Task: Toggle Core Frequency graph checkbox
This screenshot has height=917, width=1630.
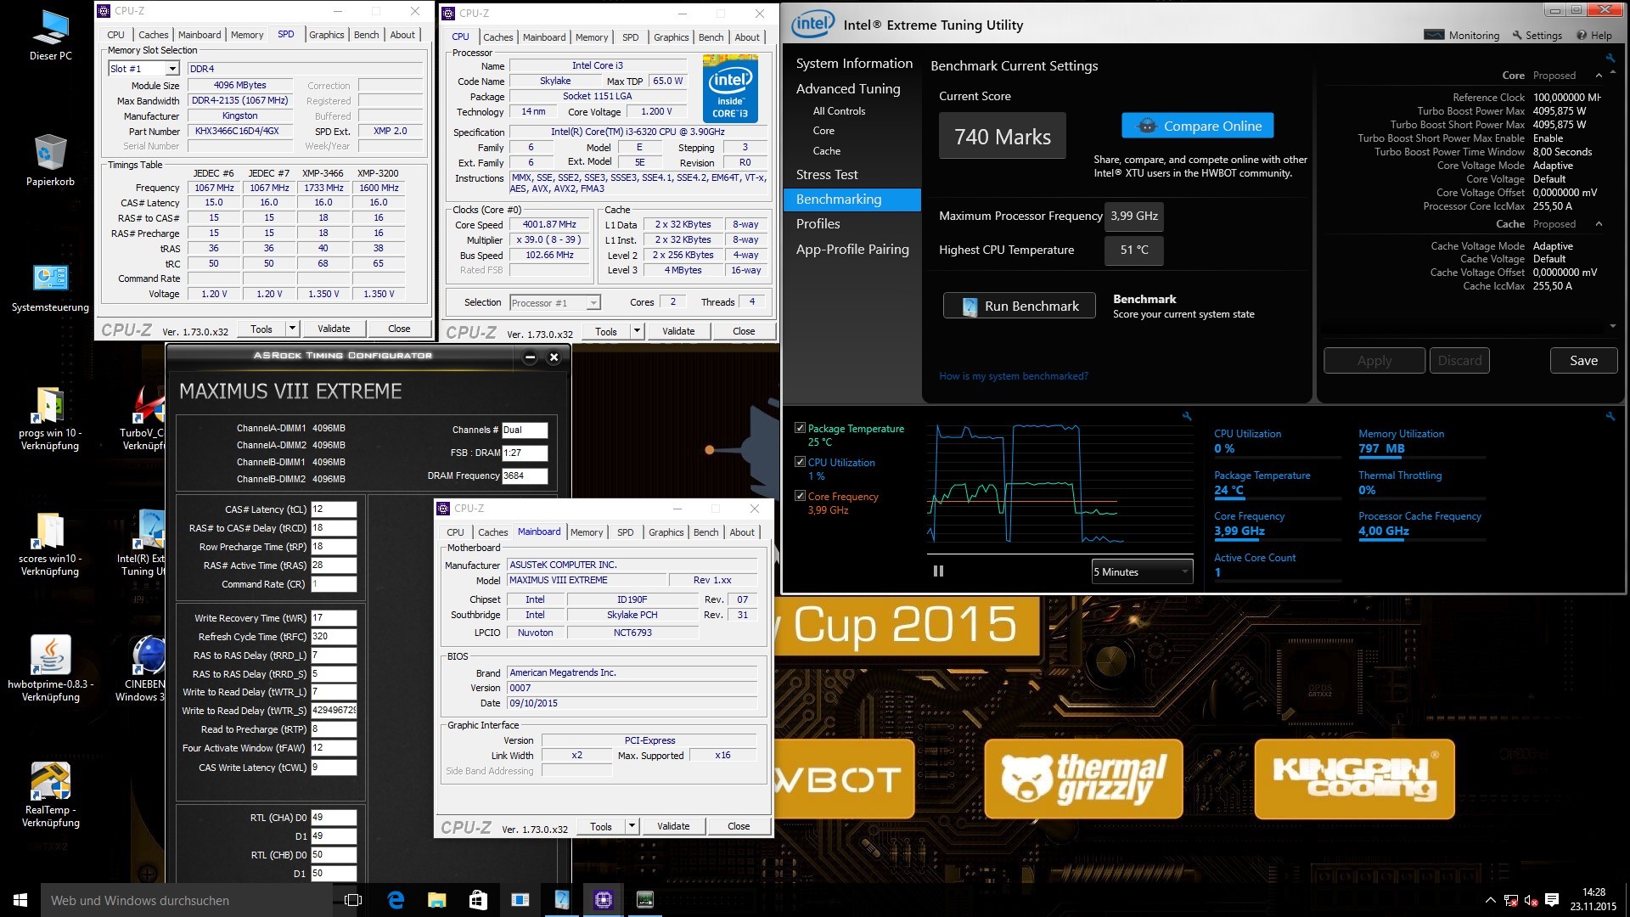Action: (800, 496)
